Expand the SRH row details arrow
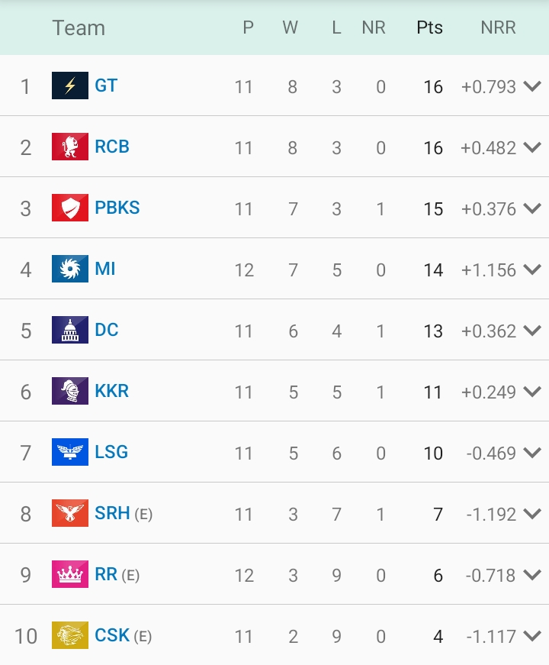This screenshot has width=549, height=665. point(532,514)
